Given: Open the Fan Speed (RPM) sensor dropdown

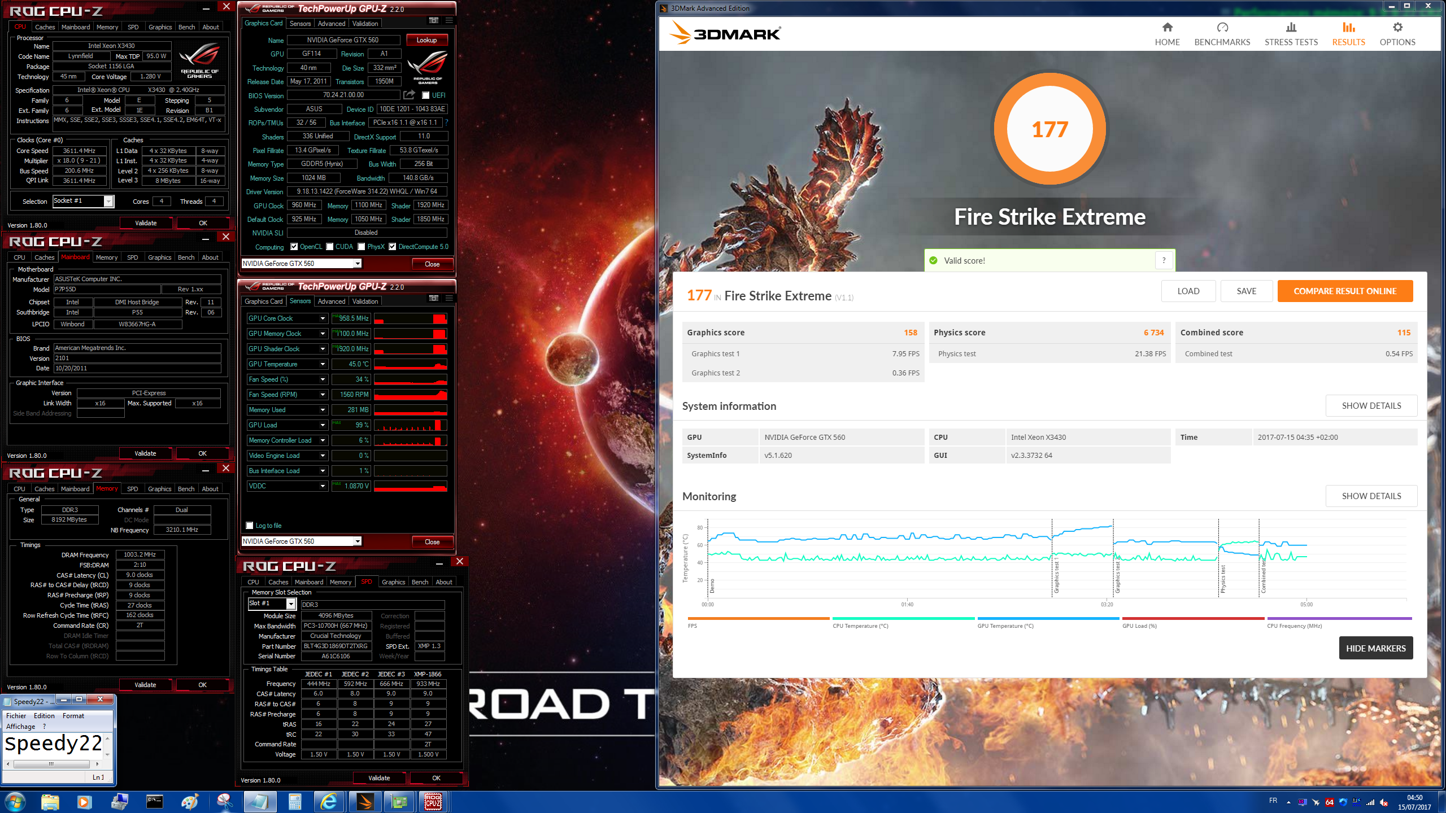Looking at the screenshot, I should point(323,395).
